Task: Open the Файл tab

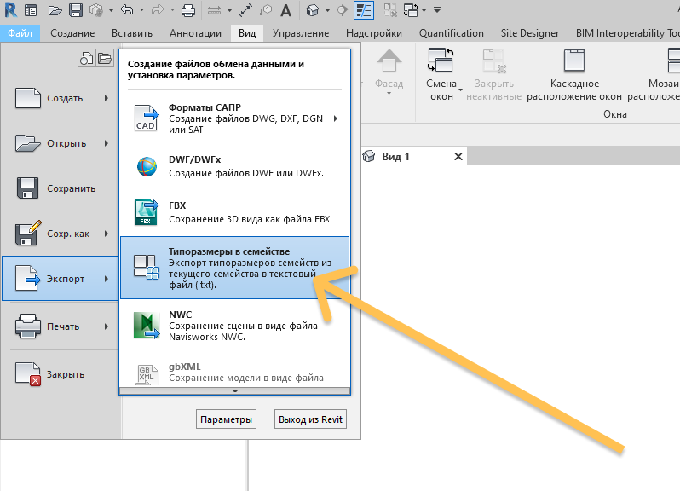Action: pyautogui.click(x=20, y=33)
